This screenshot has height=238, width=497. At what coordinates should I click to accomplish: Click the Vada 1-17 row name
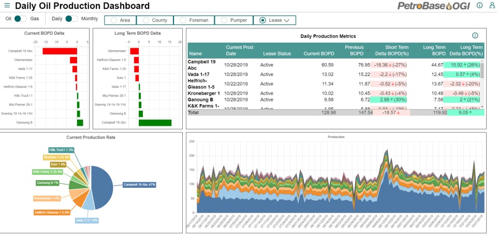pos(198,75)
